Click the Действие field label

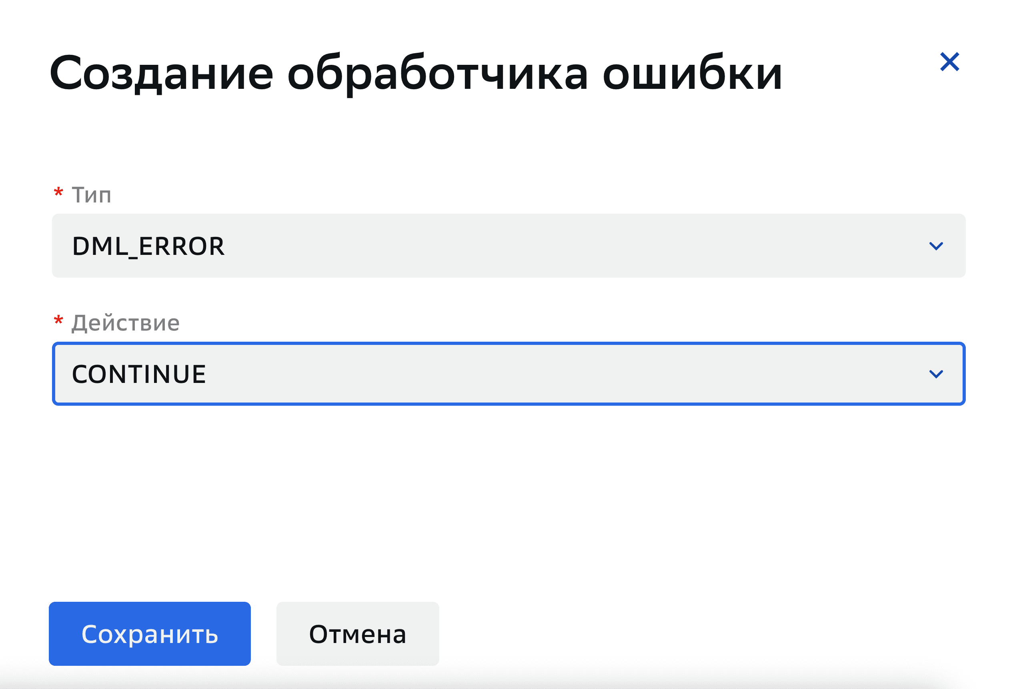point(125,322)
